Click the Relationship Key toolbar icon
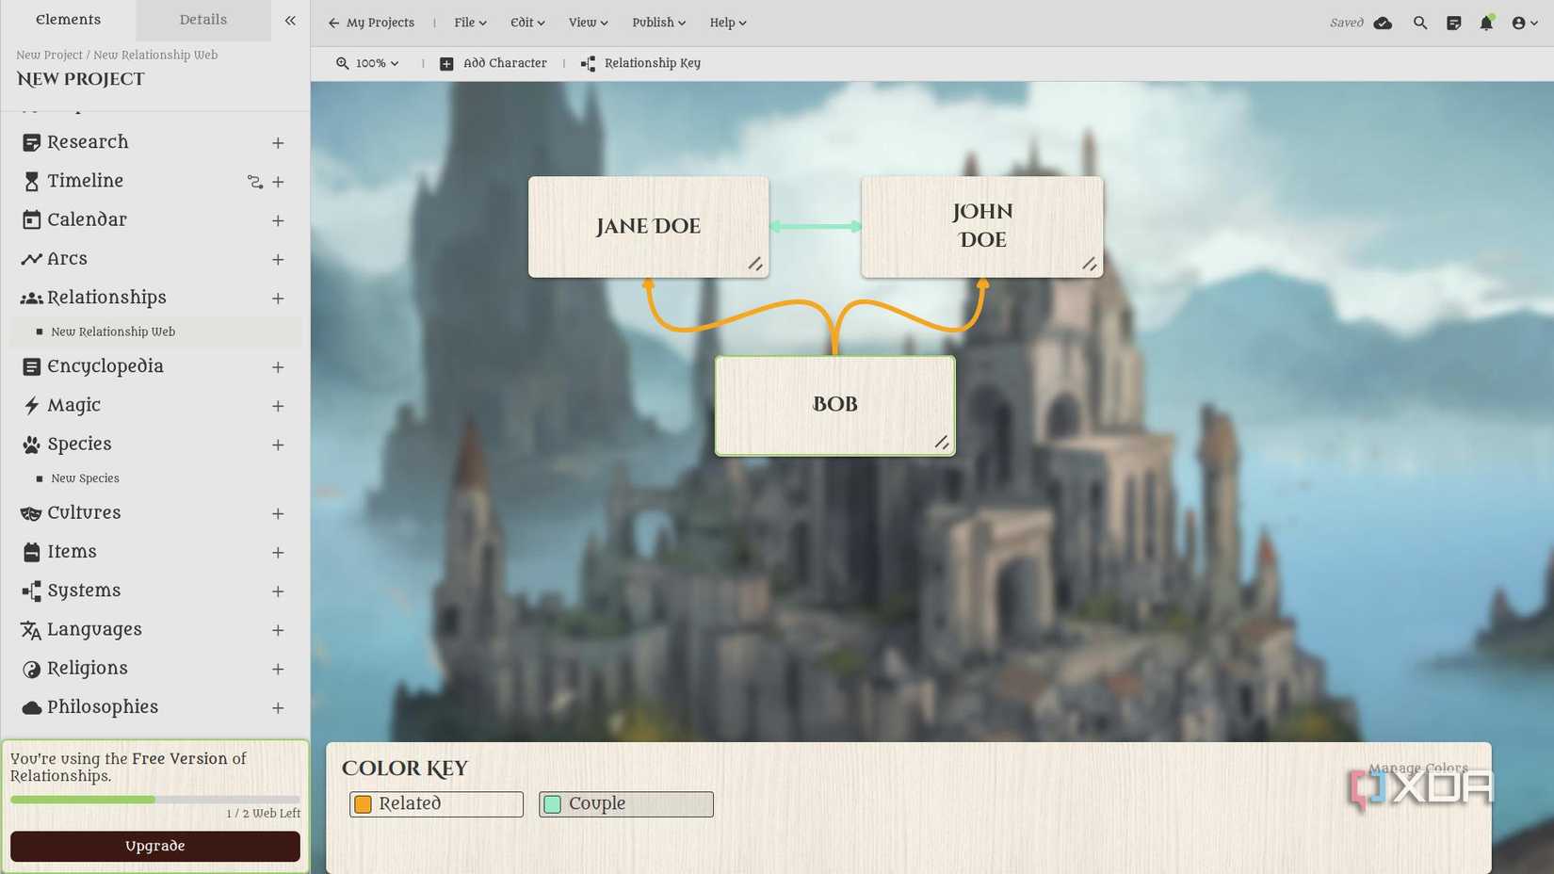Image resolution: width=1554 pixels, height=874 pixels. (x=588, y=63)
